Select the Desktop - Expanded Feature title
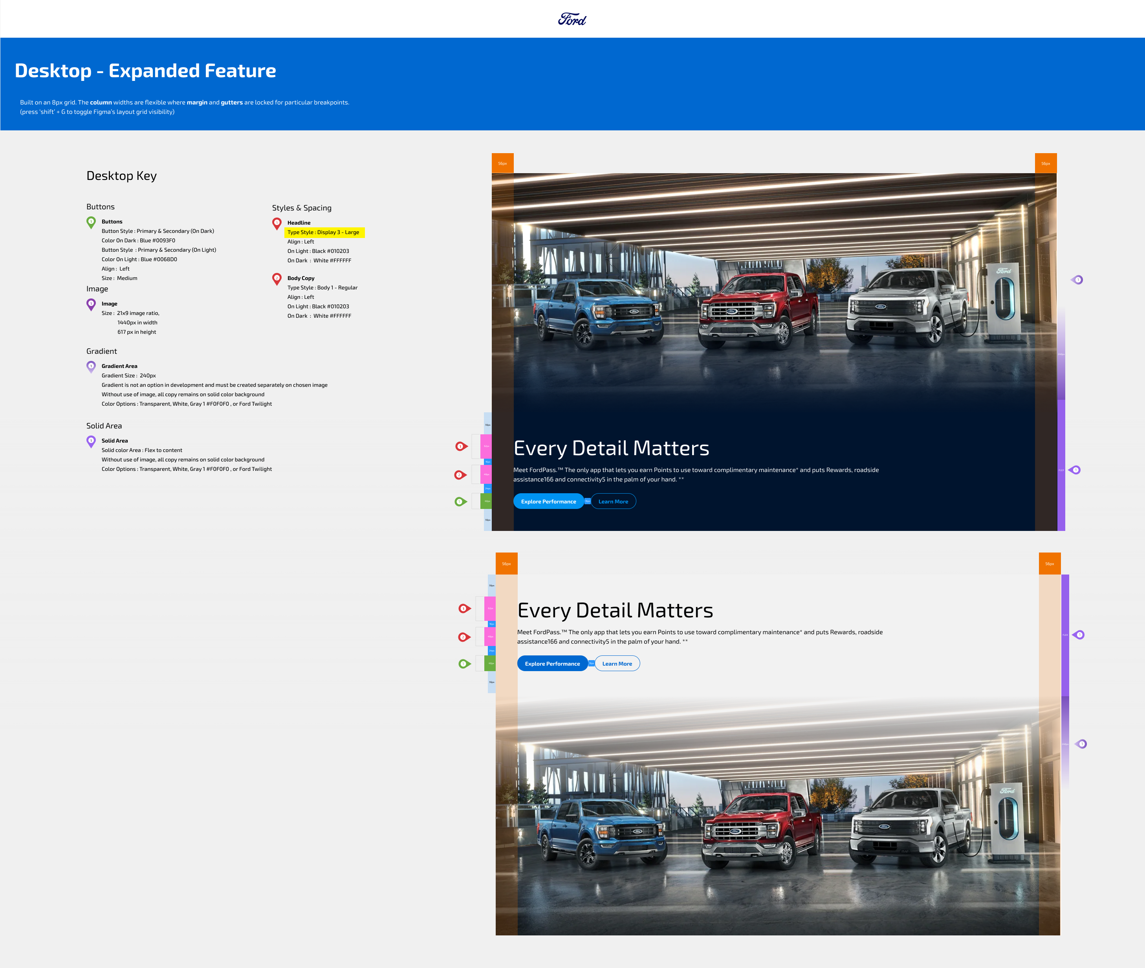The image size is (1145, 968). pos(145,71)
